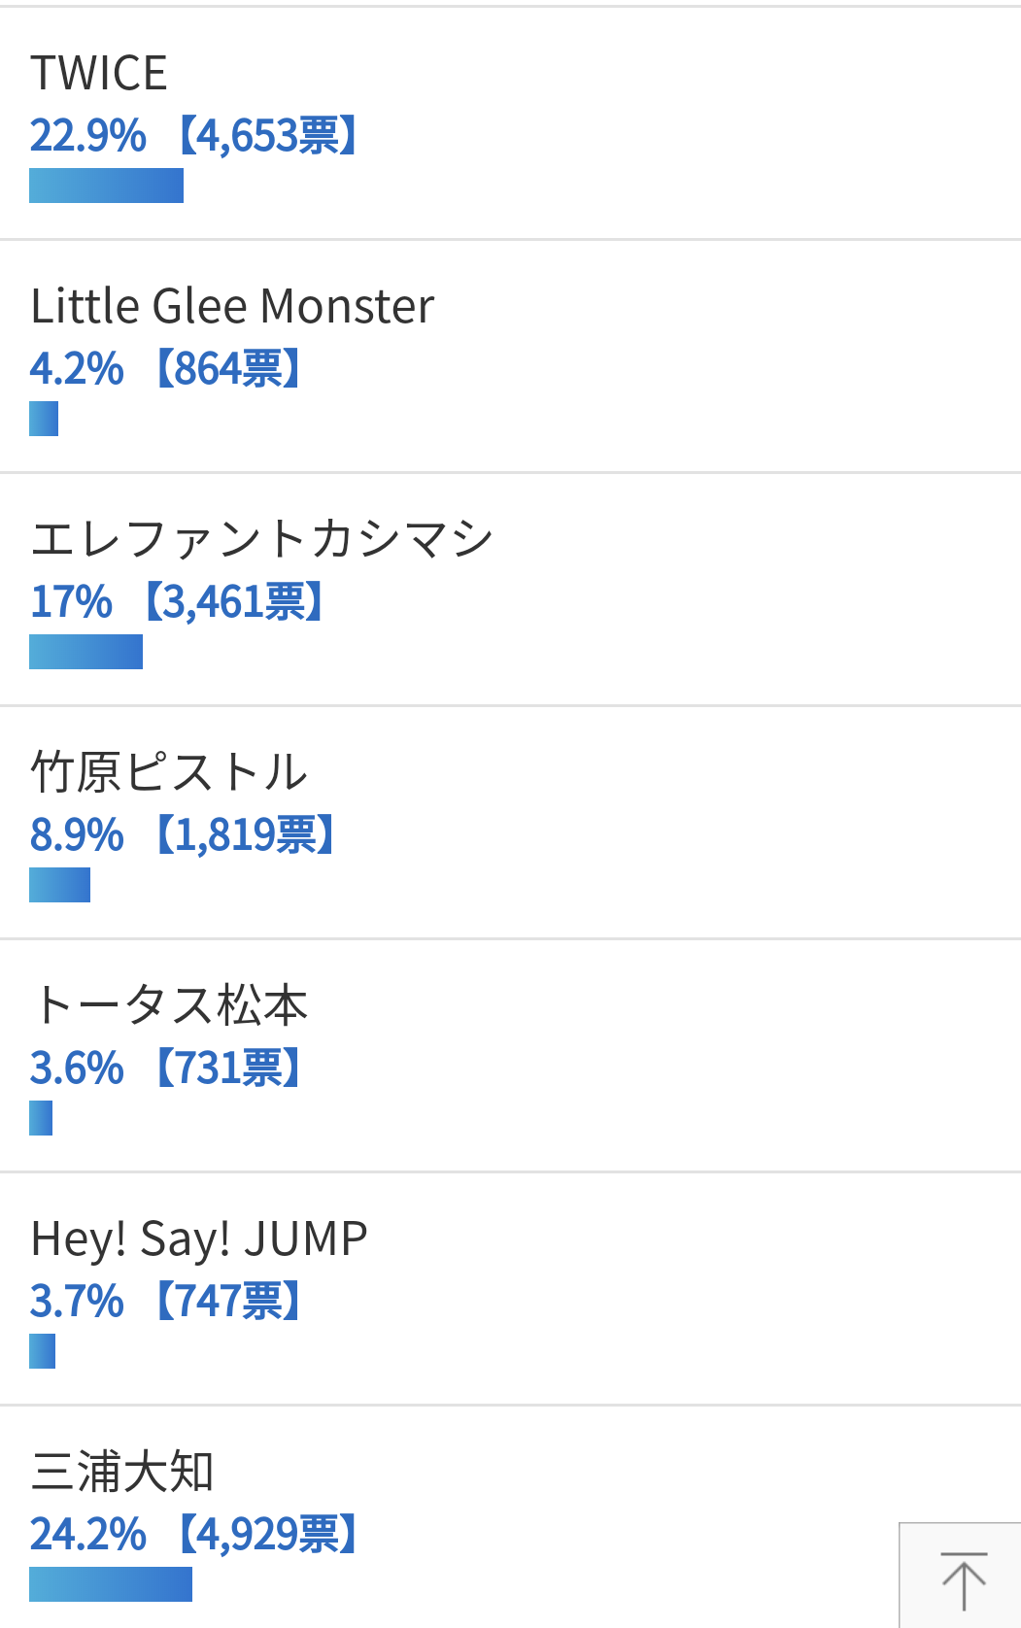Select the トータス松本 entry name

point(169,1006)
